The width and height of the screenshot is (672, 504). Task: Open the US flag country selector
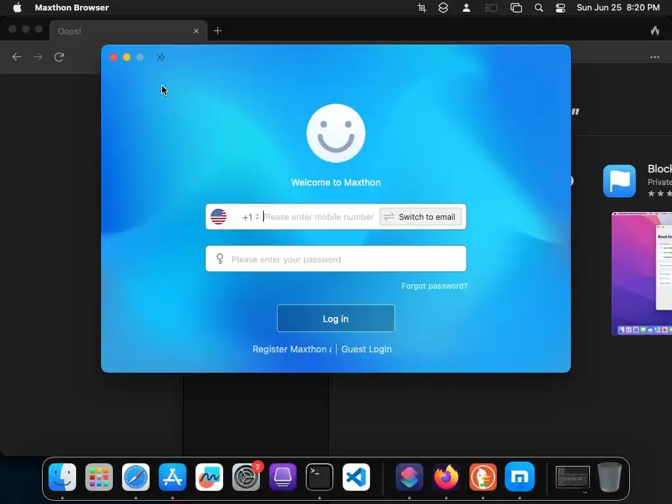(x=219, y=217)
